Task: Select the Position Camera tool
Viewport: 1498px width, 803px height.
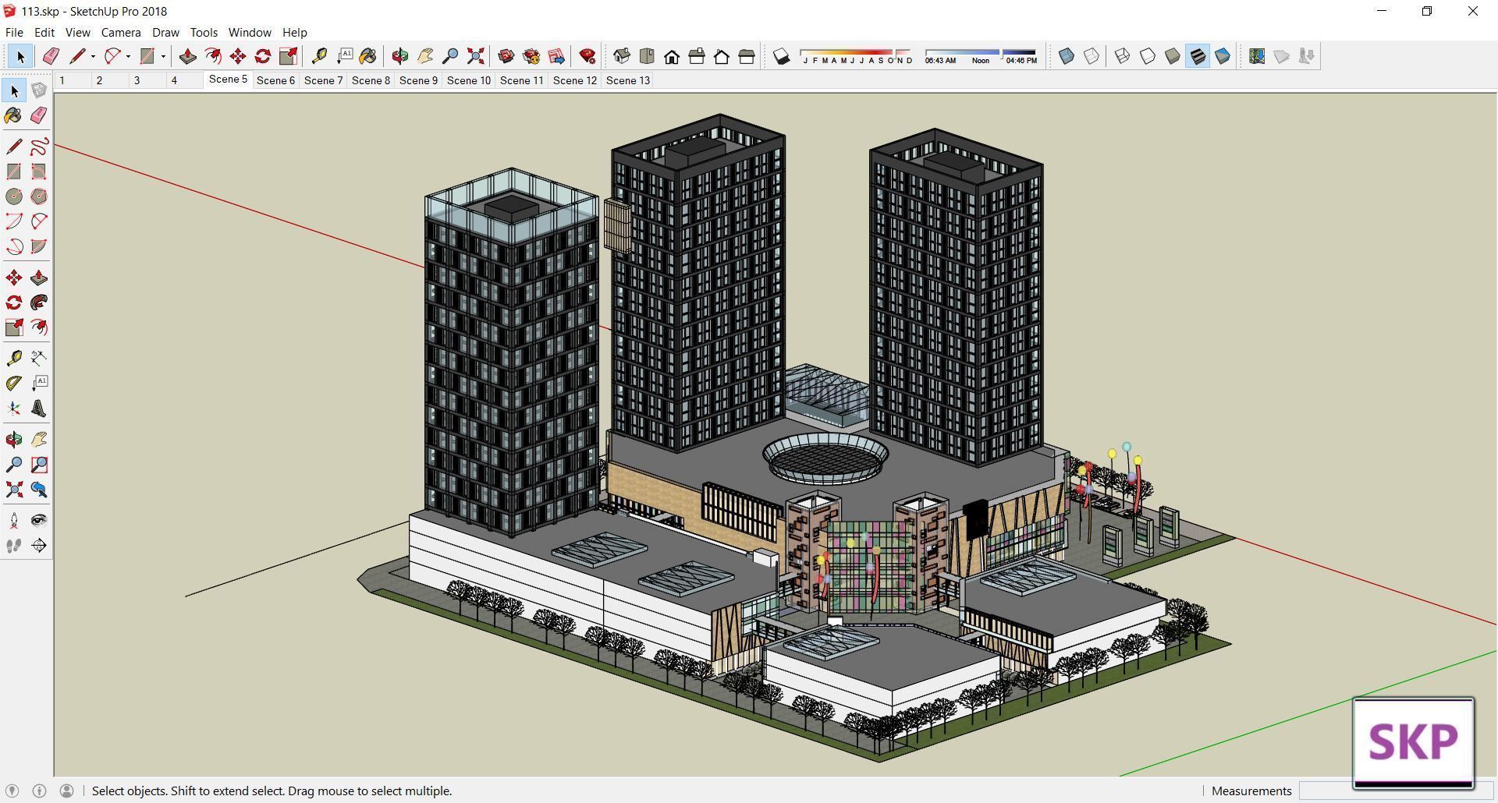Action: point(14,520)
